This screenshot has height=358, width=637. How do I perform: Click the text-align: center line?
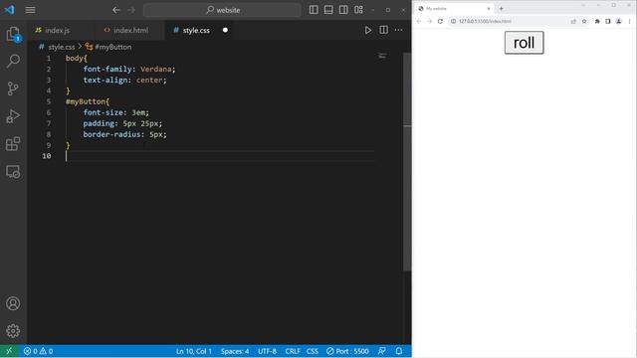(x=124, y=80)
